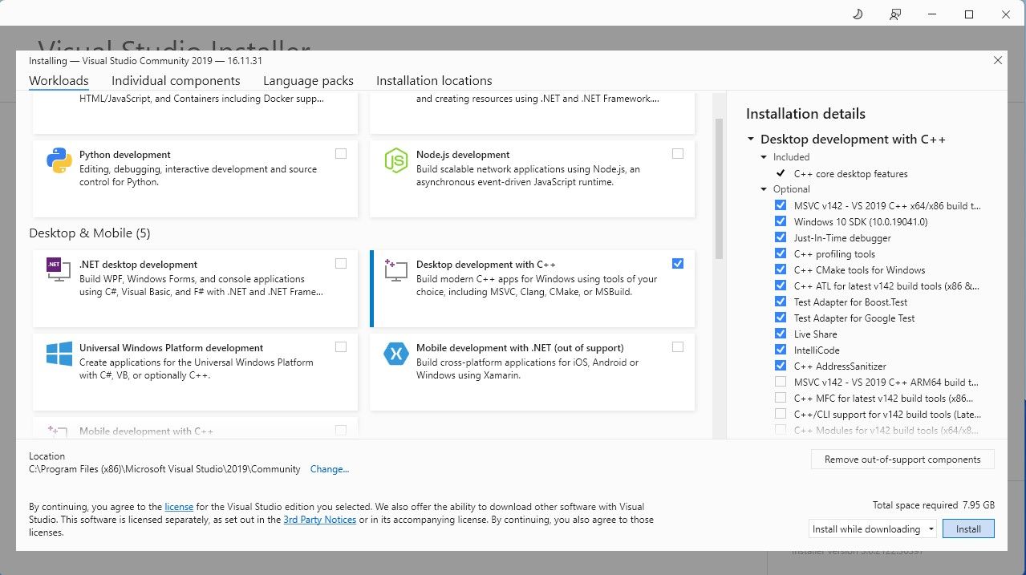
Task: Disable the Live Share component checkbox
Action: click(x=780, y=334)
